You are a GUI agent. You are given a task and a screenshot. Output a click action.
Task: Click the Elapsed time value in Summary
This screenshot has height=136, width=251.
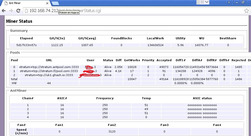pyautogui.click(x=27, y=45)
